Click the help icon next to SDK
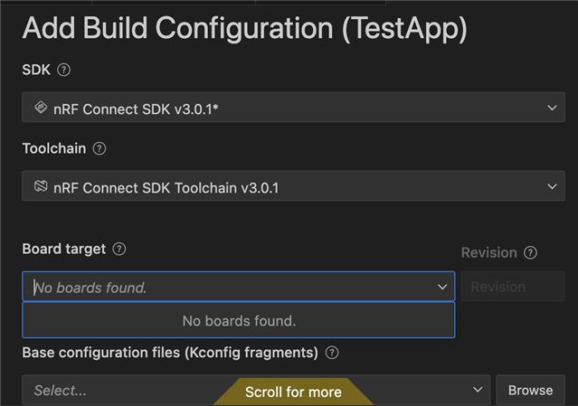Viewport: 578px width, 406px height. [64, 70]
